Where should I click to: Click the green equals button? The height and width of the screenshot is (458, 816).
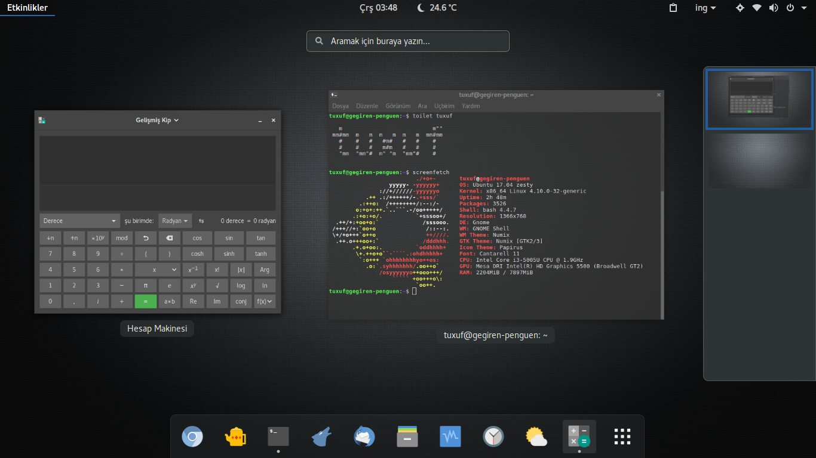146,301
